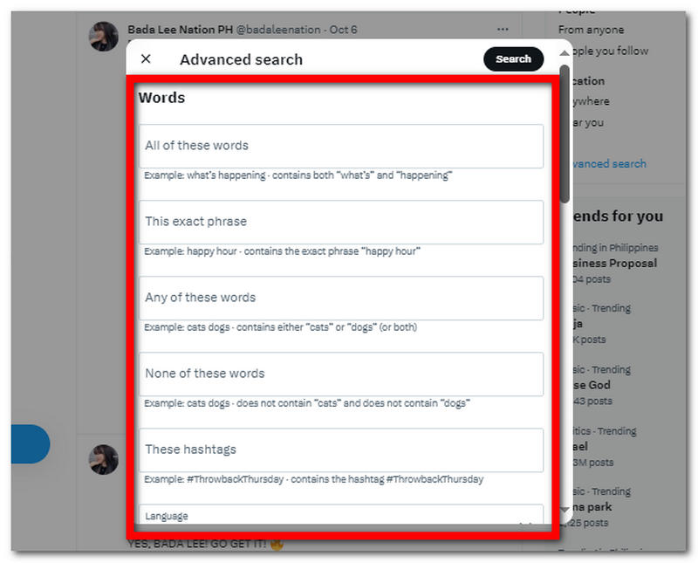Open the three-dot menu on Bada Lee Nation post
The height and width of the screenshot is (563, 698).
tap(502, 30)
